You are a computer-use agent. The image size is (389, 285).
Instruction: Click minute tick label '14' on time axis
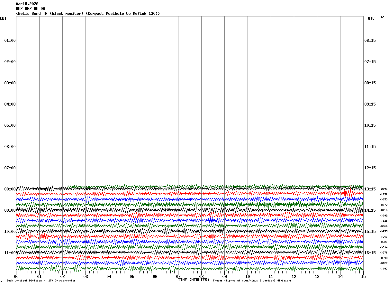coord(340,277)
